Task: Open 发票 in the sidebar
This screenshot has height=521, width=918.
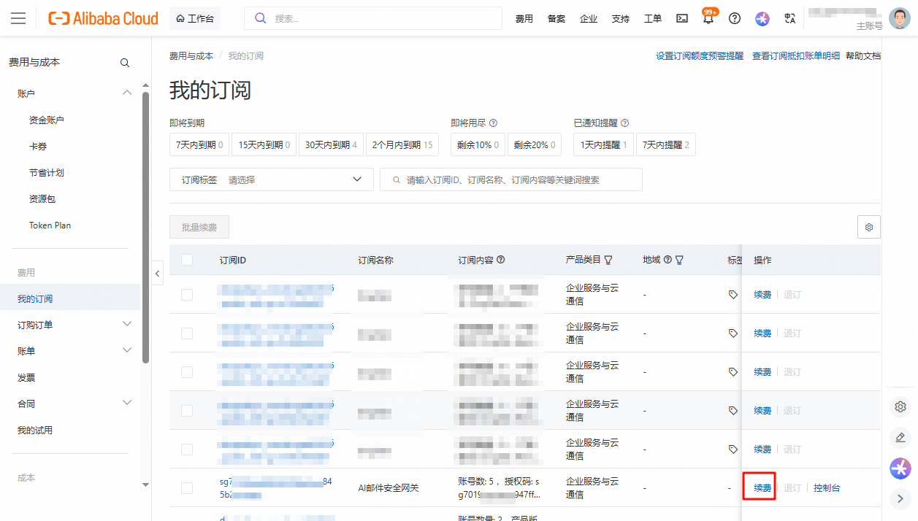Action: (x=26, y=378)
